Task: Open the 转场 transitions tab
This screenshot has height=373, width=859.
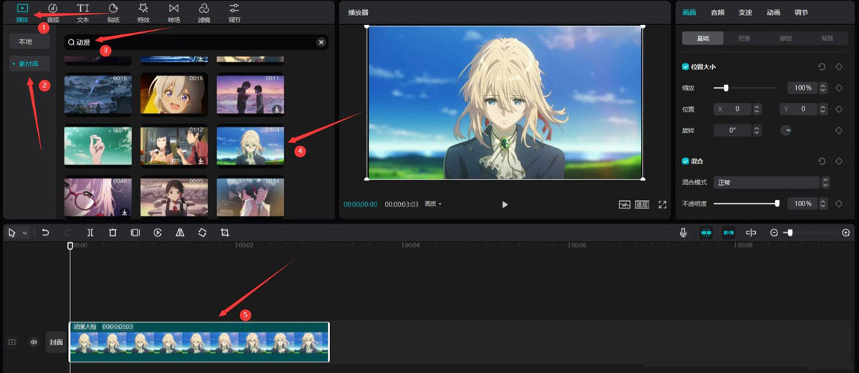Action: (174, 13)
